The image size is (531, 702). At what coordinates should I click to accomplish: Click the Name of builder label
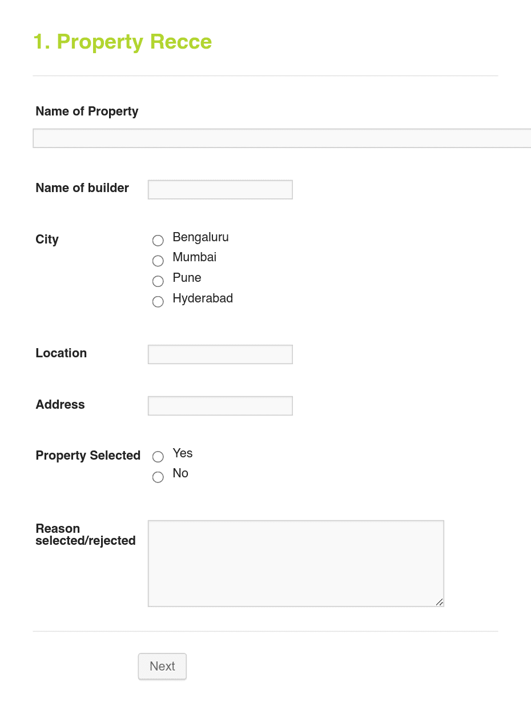point(82,188)
